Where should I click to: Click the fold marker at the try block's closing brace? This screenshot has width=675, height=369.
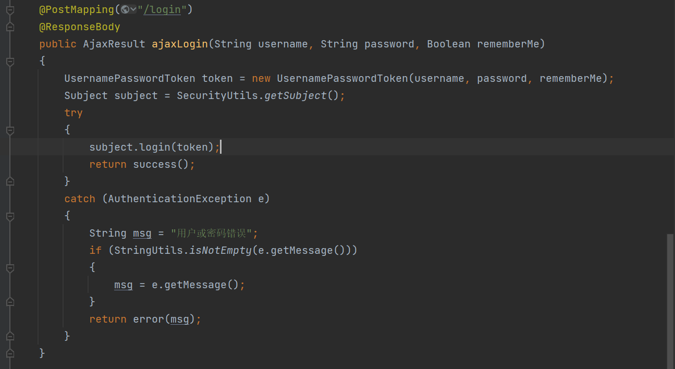coord(9,181)
